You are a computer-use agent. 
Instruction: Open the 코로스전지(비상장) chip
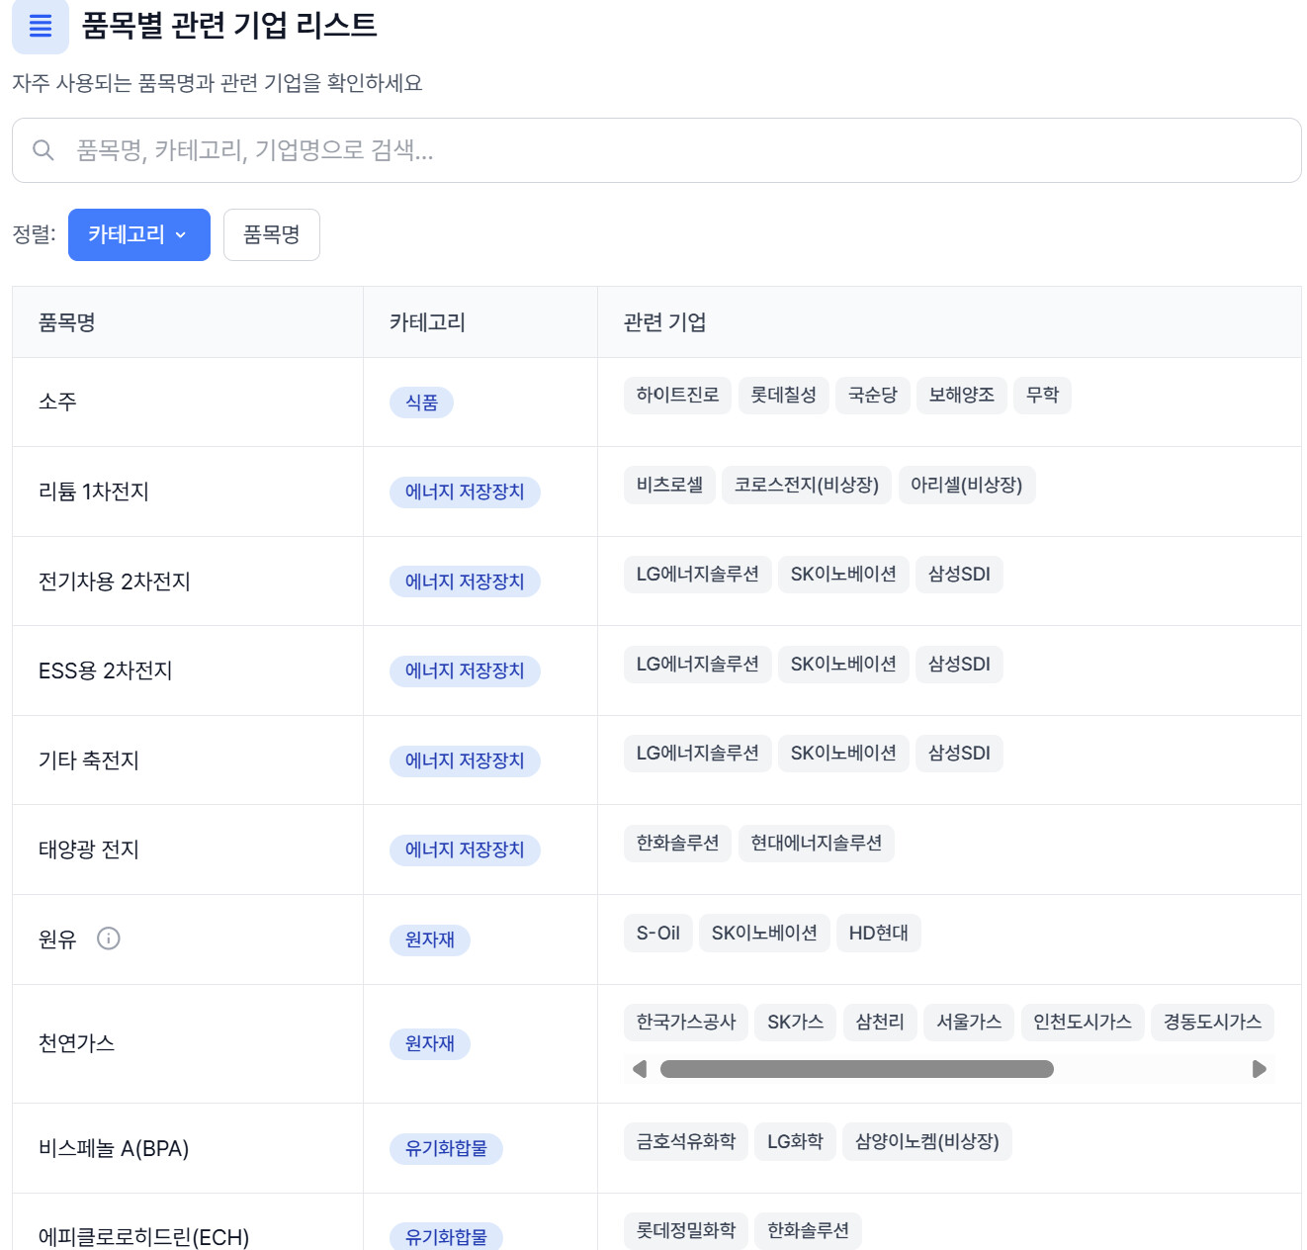pos(807,486)
